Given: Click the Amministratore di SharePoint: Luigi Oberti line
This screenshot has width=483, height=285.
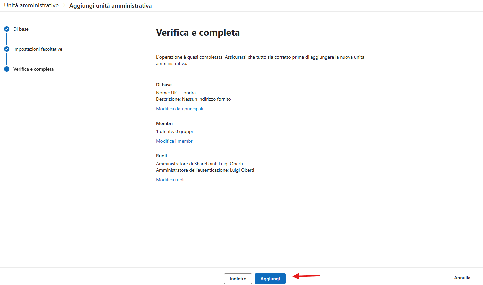Looking at the screenshot, I should 199,164.
